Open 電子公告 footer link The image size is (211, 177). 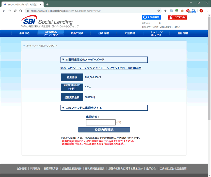(x=151, y=169)
